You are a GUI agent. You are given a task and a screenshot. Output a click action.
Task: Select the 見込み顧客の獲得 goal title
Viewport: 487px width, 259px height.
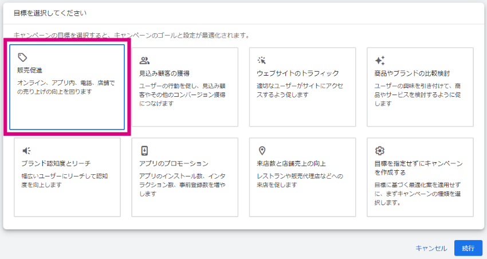(164, 73)
